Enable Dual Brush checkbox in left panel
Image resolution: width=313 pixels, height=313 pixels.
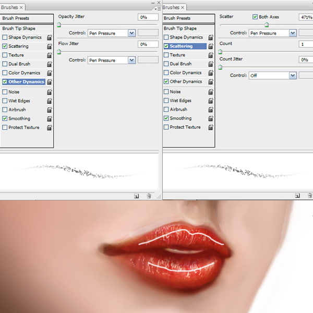[5, 64]
